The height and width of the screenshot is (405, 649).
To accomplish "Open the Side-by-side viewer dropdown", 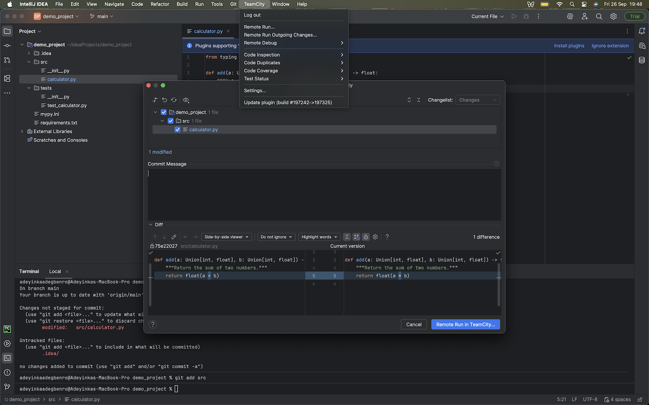I will (x=226, y=237).
